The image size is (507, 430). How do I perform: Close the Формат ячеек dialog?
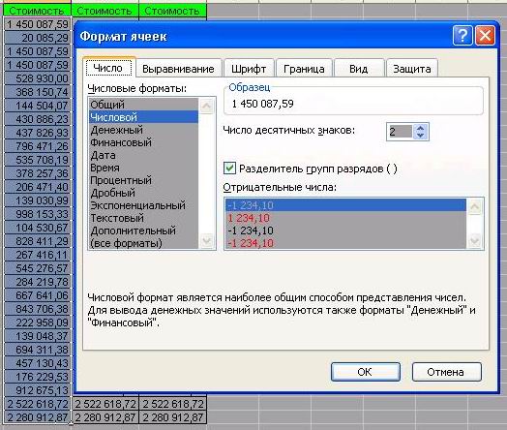[x=485, y=35]
